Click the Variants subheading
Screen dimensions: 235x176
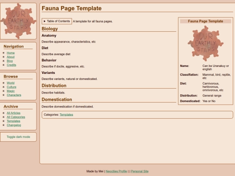[x=48, y=73]
